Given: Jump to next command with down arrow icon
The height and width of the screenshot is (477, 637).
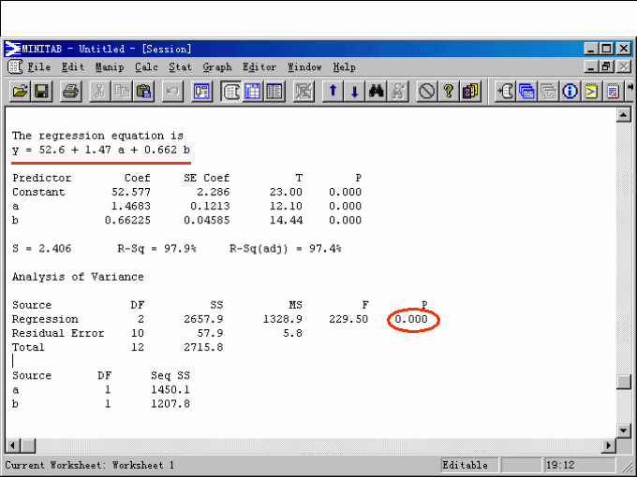Looking at the screenshot, I should (x=354, y=92).
